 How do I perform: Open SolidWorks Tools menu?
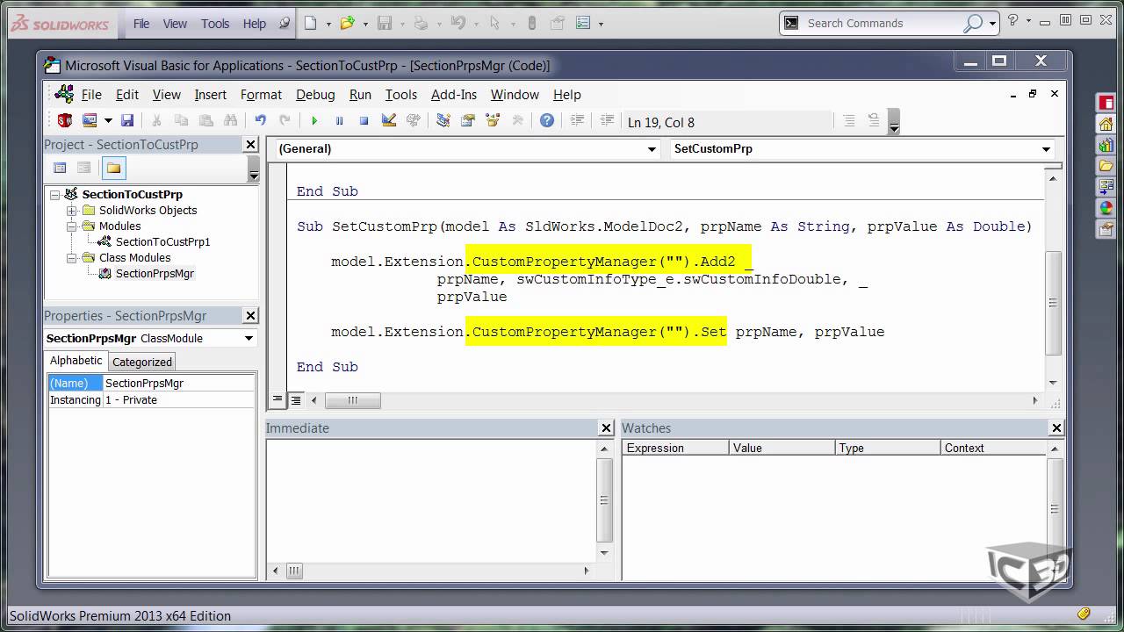[x=215, y=24]
